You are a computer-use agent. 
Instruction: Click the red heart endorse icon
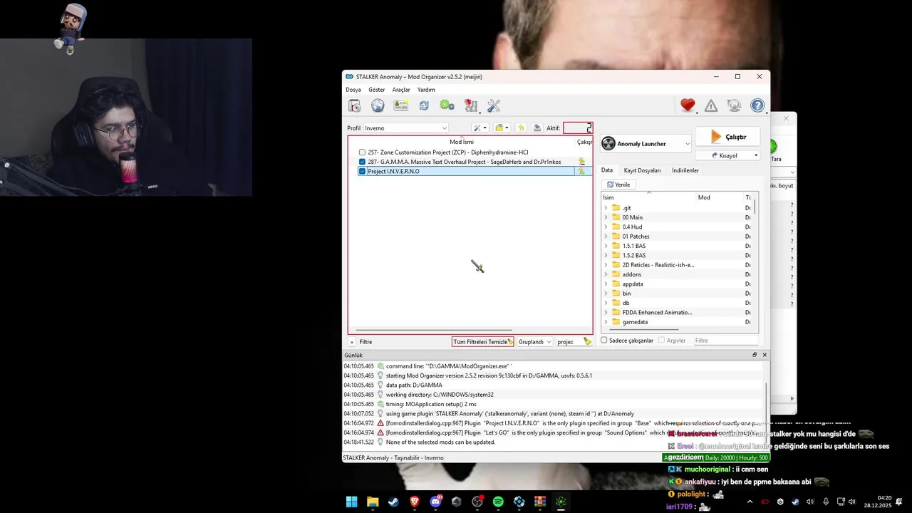(x=688, y=105)
